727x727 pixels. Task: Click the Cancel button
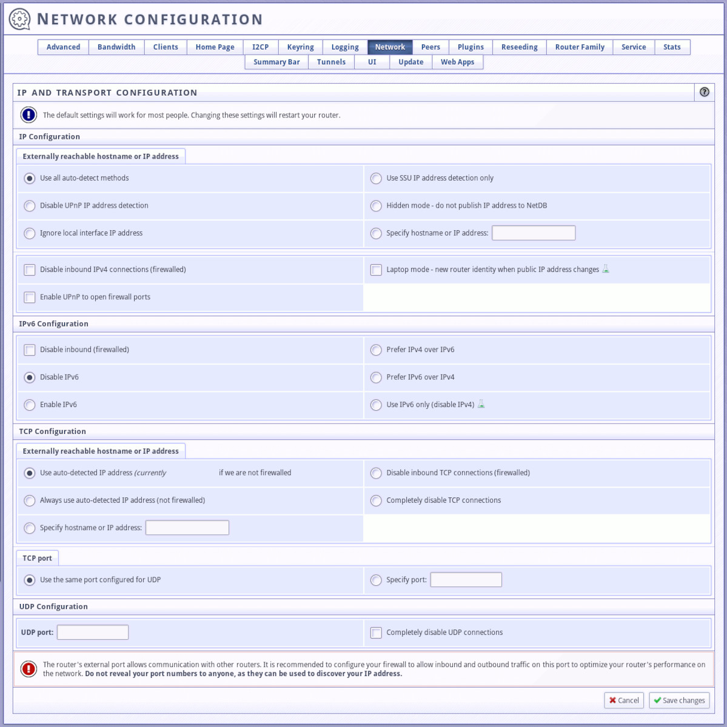[x=624, y=700]
